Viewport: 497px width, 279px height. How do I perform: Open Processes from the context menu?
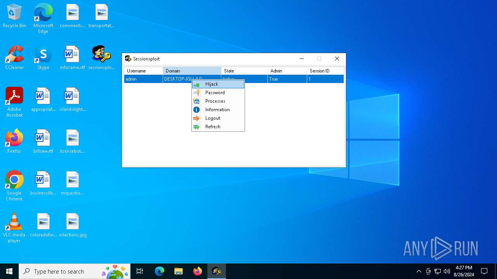pos(218,101)
